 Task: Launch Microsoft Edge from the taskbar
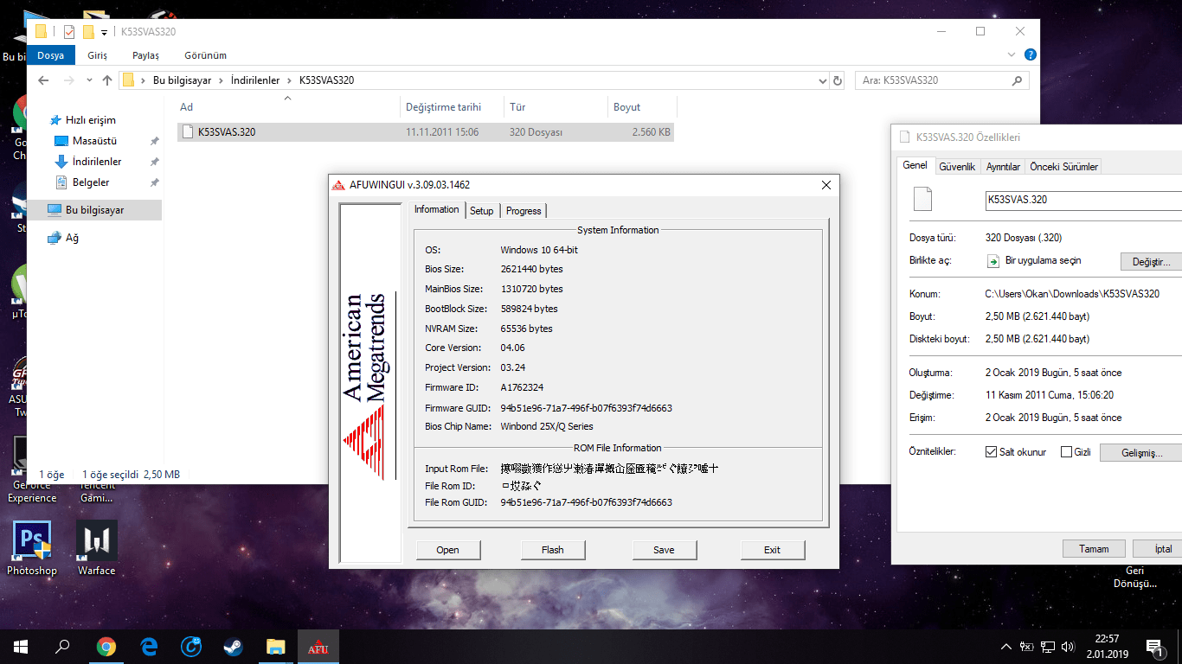149,647
